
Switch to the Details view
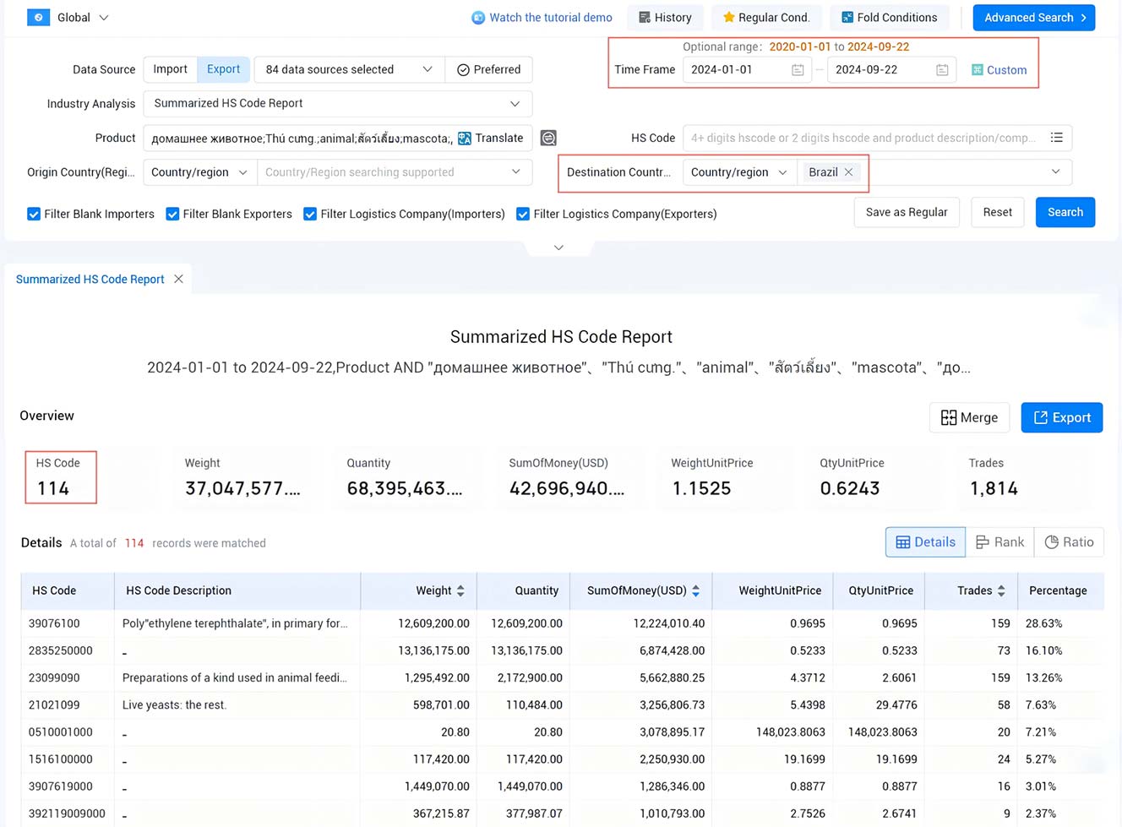(925, 542)
